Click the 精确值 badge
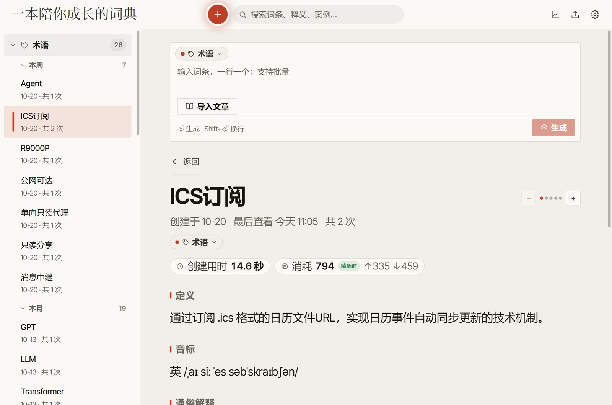 point(349,266)
